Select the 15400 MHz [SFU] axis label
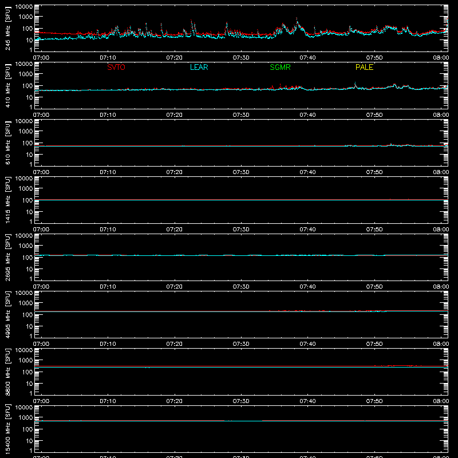Screen dimensions: 458x458 point(8,429)
